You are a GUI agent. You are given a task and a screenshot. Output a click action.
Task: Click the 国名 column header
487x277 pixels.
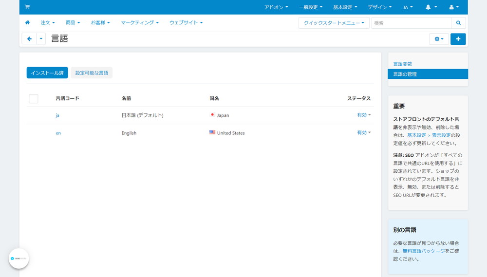pyautogui.click(x=214, y=98)
